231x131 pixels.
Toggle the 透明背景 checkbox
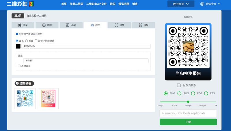tap(19, 66)
